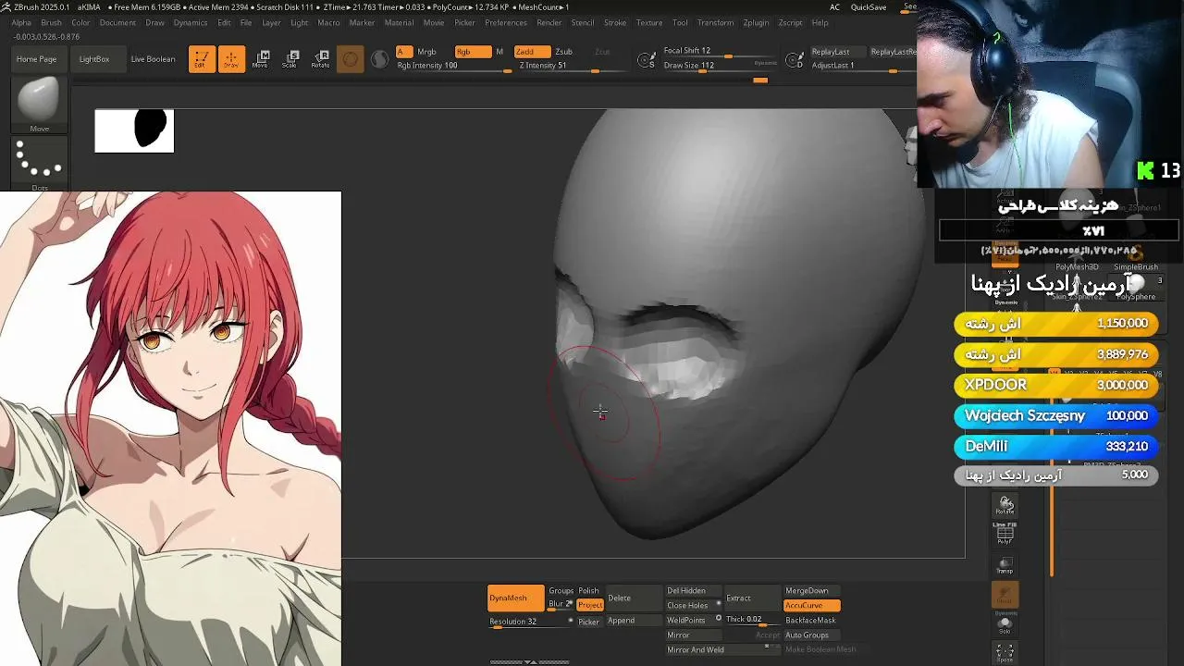
Task: Toggle the Transp transparency icon
Action: point(1005,565)
